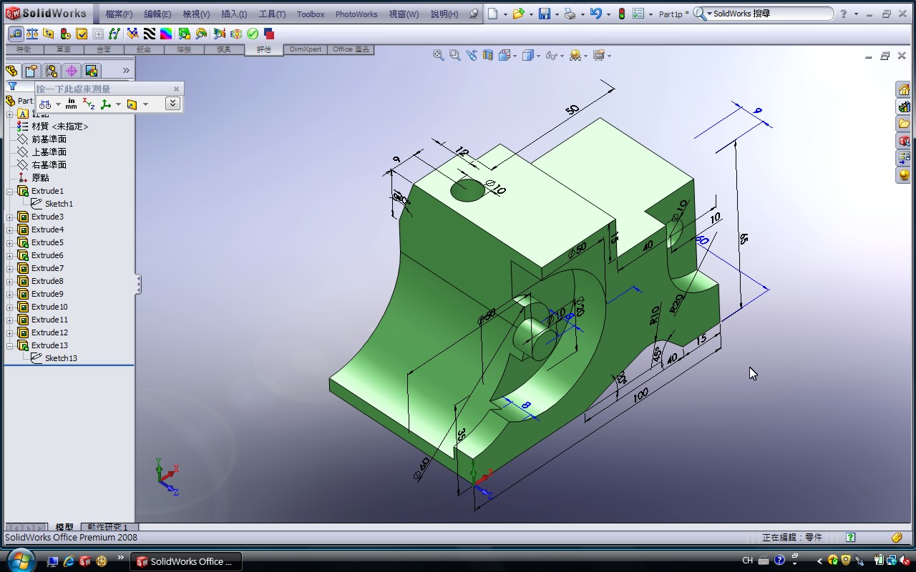Image resolution: width=916 pixels, height=572 pixels.
Task: Collapse the Extrude13 tree node
Action: coord(10,345)
